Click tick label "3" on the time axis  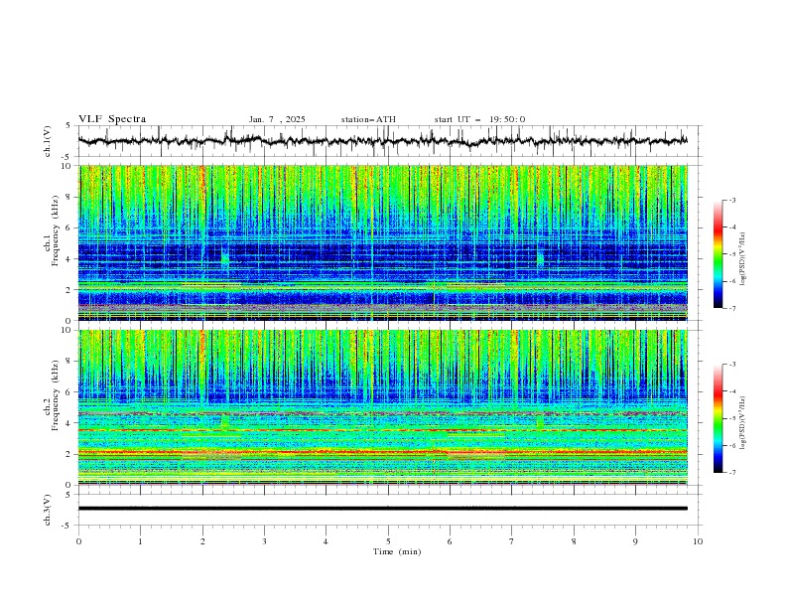264,541
